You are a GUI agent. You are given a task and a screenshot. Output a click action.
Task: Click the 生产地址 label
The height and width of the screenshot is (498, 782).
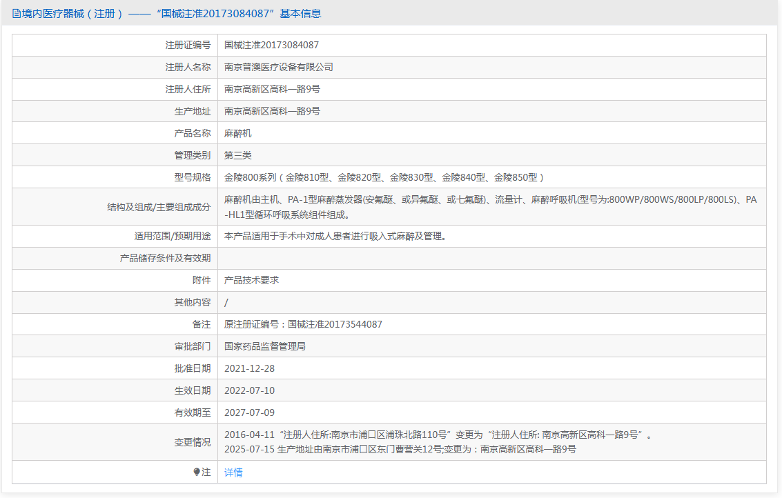193,111
